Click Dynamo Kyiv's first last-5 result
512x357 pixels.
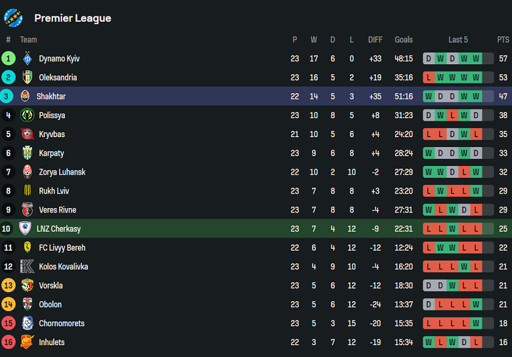[x=429, y=58]
